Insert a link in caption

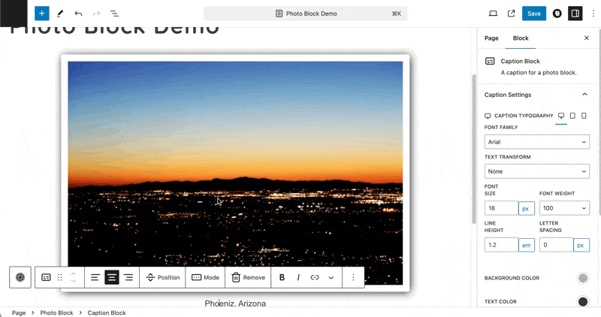[315, 277]
